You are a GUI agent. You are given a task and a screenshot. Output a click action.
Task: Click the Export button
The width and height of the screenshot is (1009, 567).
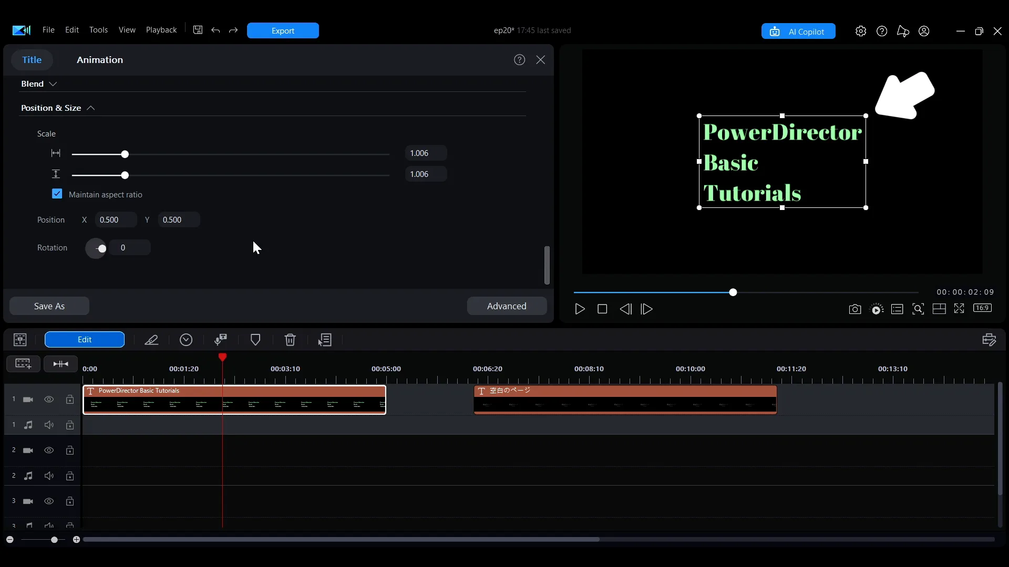(x=283, y=30)
